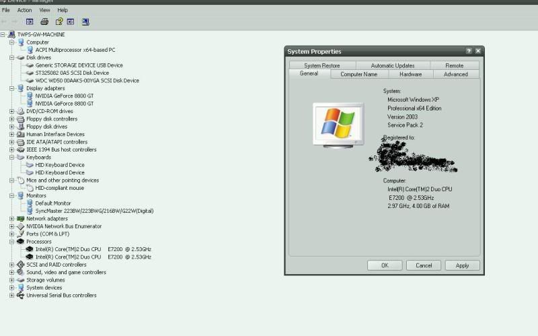Click the Sound, video and game controllers icon
Viewport: 538px width, 336px height.
21,272
